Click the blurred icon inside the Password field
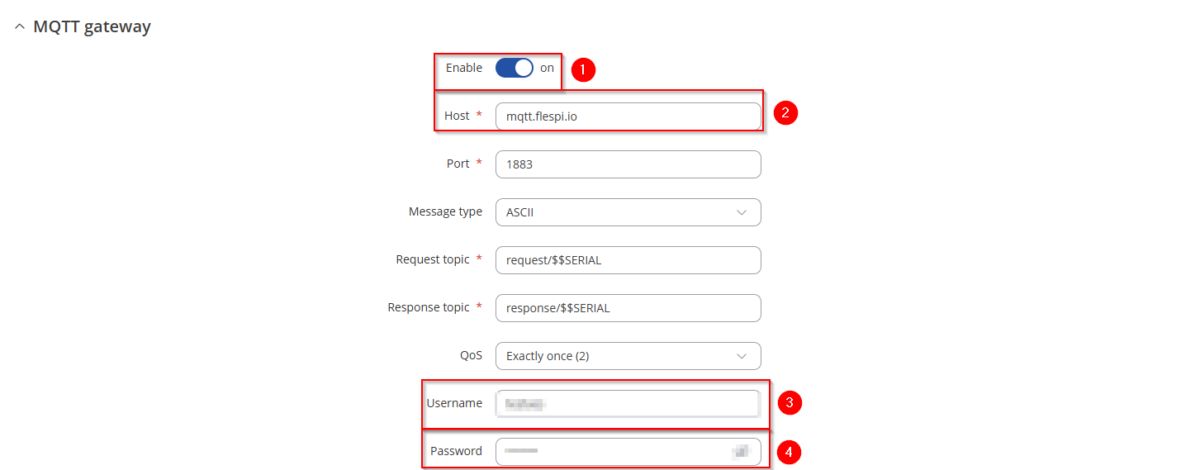1195x470 pixels. 740,451
